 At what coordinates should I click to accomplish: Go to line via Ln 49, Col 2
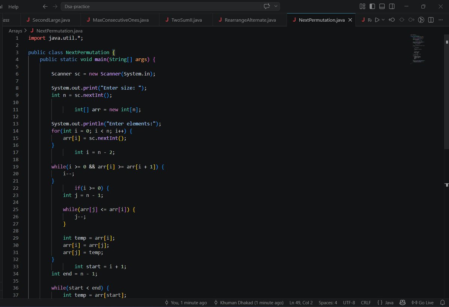click(301, 303)
